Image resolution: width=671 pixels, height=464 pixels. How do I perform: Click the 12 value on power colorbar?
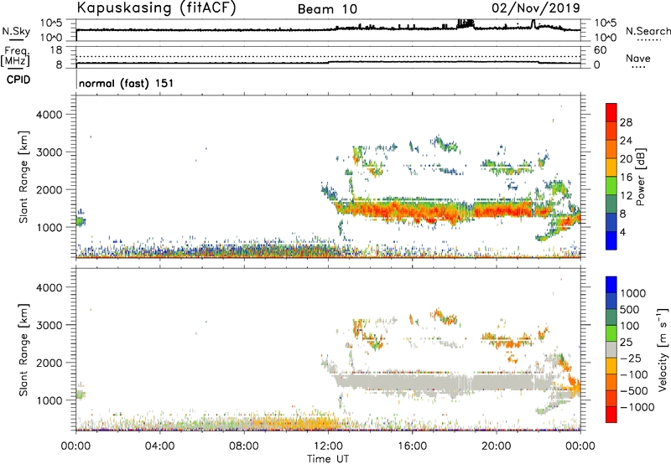click(x=626, y=196)
